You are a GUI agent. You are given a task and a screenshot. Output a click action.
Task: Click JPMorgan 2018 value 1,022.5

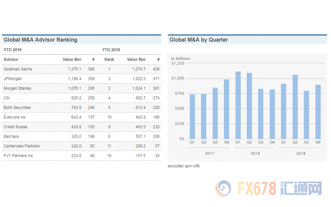(x=139, y=79)
